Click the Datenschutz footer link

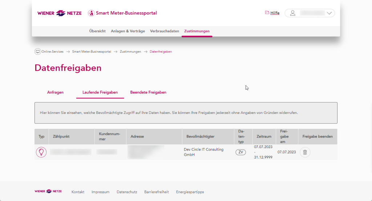(x=127, y=192)
